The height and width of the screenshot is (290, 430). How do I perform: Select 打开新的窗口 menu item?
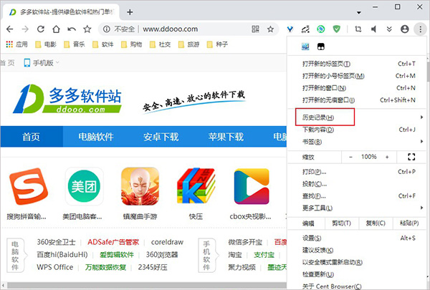point(356,88)
